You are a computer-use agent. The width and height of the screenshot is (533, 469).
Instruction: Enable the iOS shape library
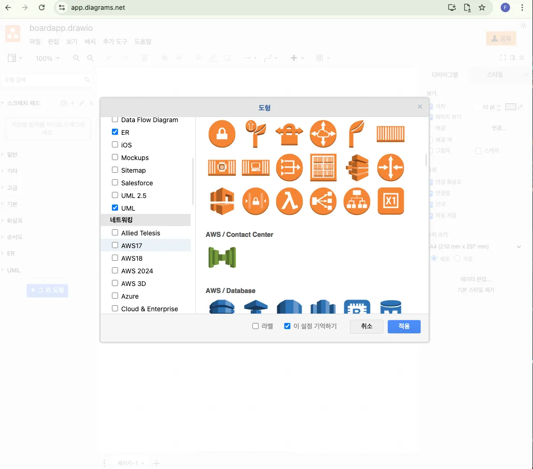(x=115, y=144)
